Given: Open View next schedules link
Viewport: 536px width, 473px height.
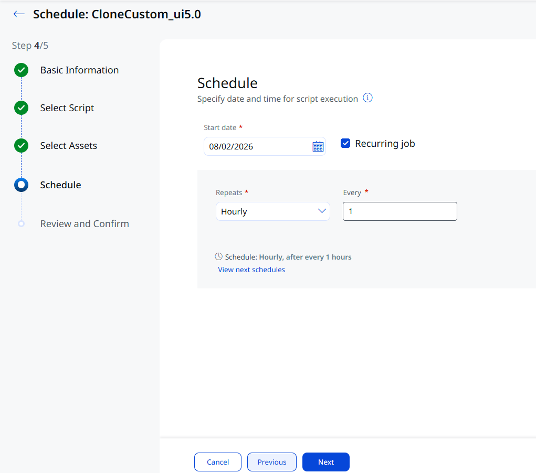Looking at the screenshot, I should [251, 270].
